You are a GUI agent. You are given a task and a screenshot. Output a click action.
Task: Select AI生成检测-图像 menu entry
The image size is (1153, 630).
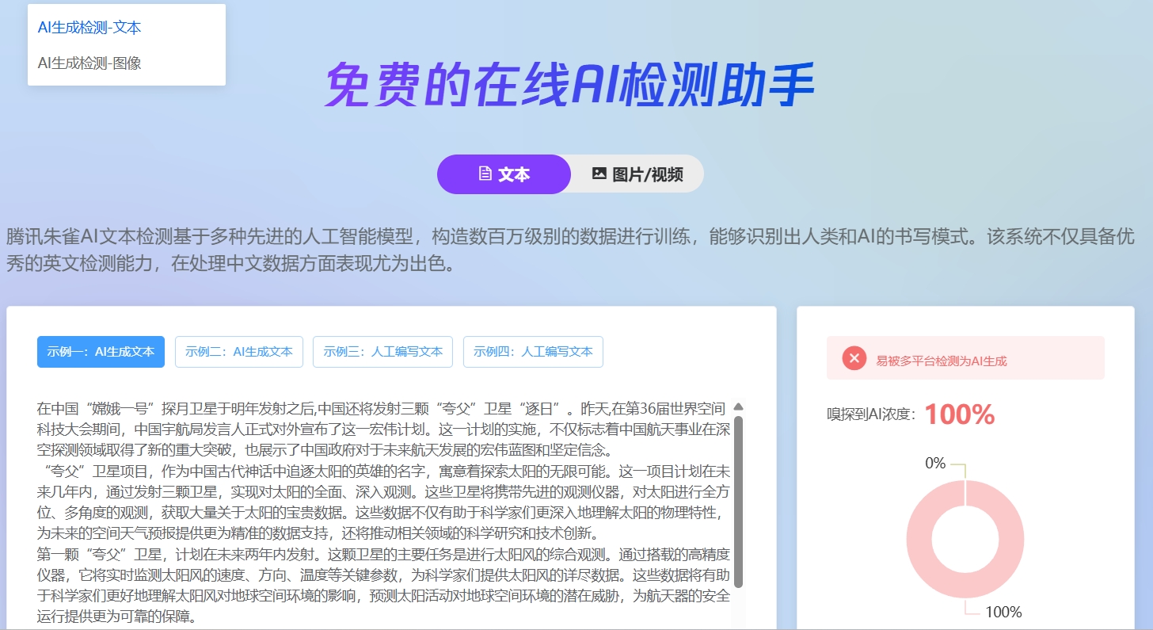pos(89,63)
